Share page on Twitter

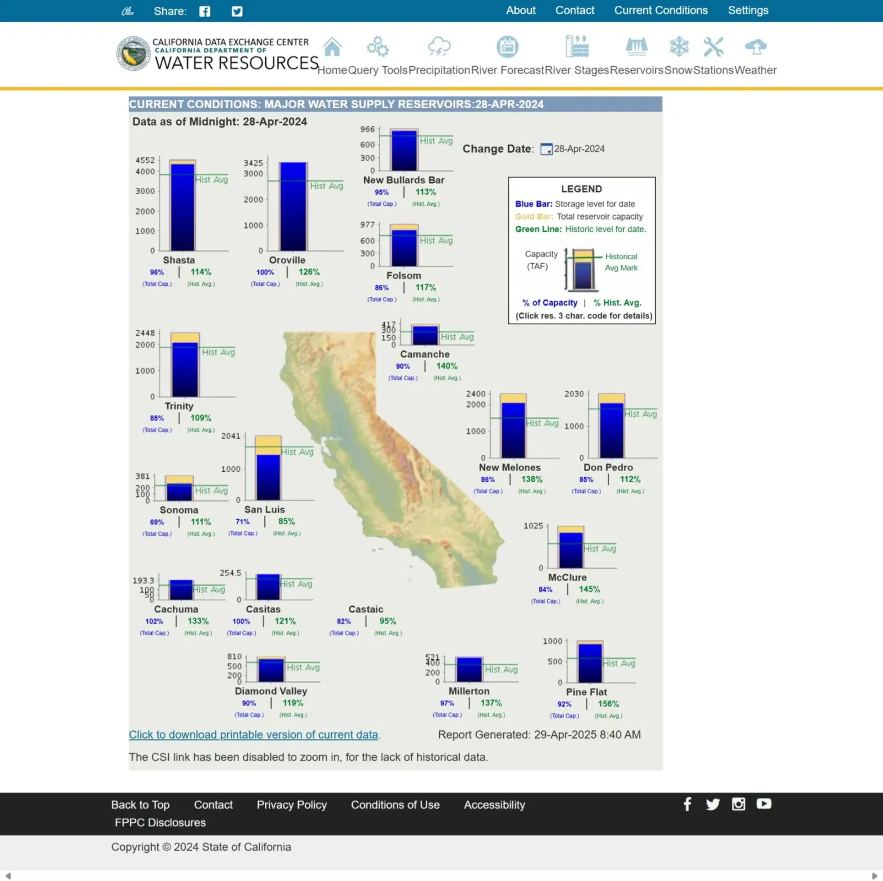coord(236,10)
